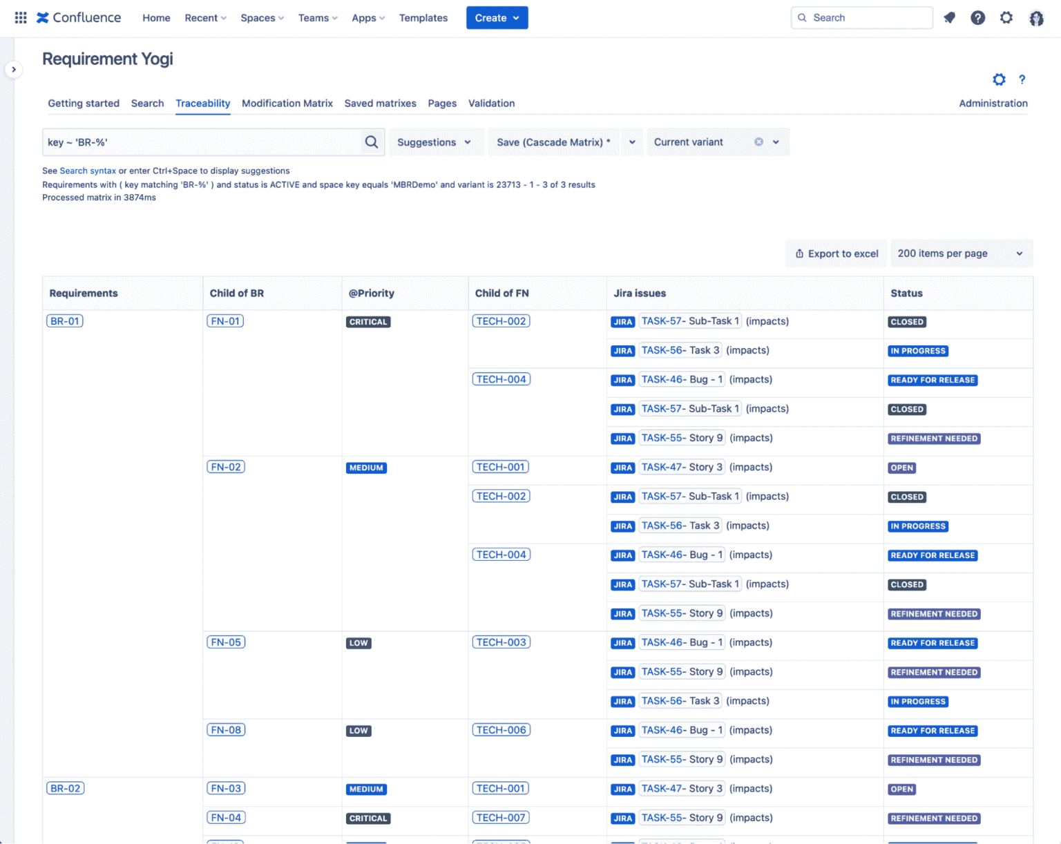
Task: Click the magnifier icon in the query field
Action: click(371, 142)
